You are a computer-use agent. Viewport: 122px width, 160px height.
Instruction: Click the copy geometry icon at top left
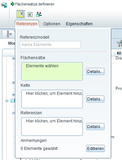pyautogui.click(x=4, y=5)
